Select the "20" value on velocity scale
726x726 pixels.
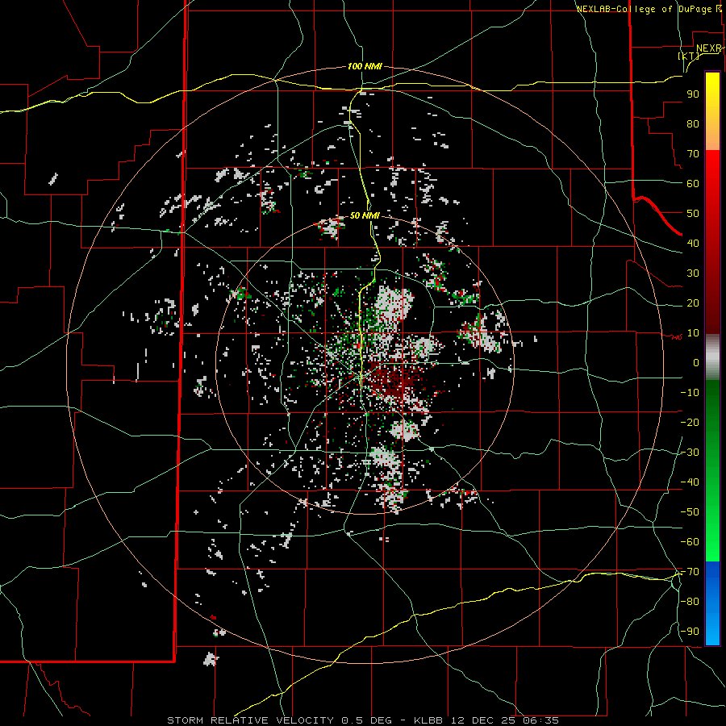coord(693,302)
